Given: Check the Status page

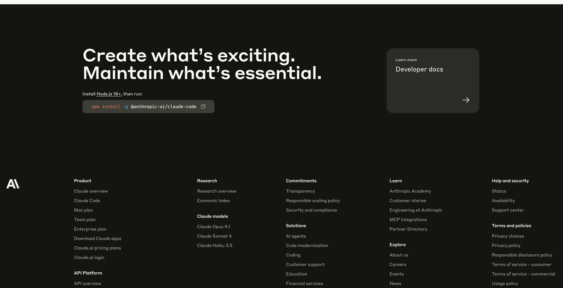Looking at the screenshot, I should [x=499, y=191].
